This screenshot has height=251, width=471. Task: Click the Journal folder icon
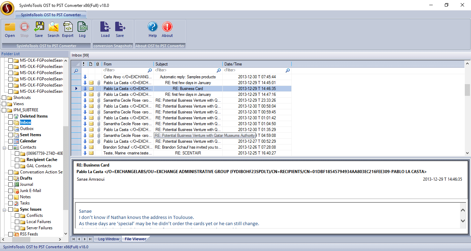tap(16, 184)
